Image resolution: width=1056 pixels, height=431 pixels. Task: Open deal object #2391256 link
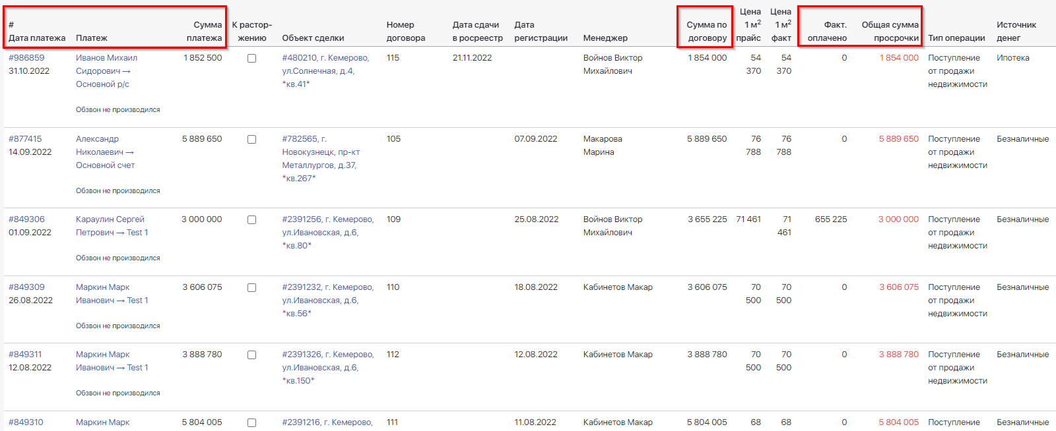tap(327, 219)
